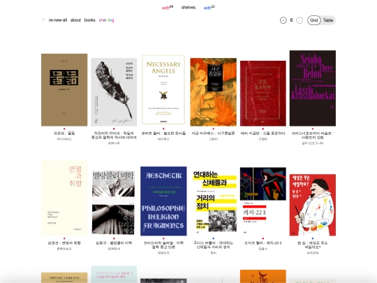Open the Necessary Angels book cover
Image resolution: width=377 pixels, height=283 pixels.
click(163, 89)
